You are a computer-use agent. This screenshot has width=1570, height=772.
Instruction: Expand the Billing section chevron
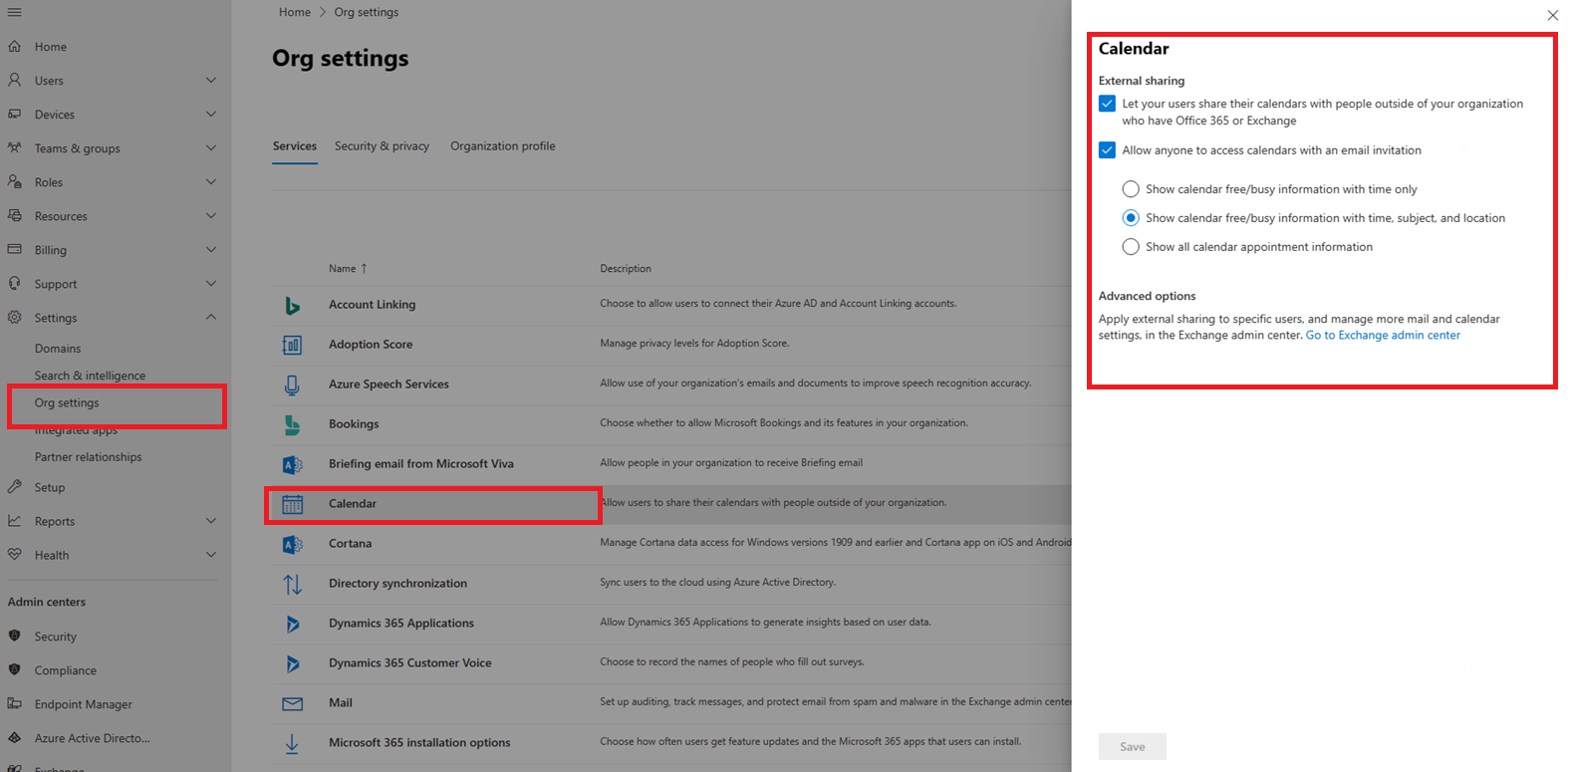[210, 249]
